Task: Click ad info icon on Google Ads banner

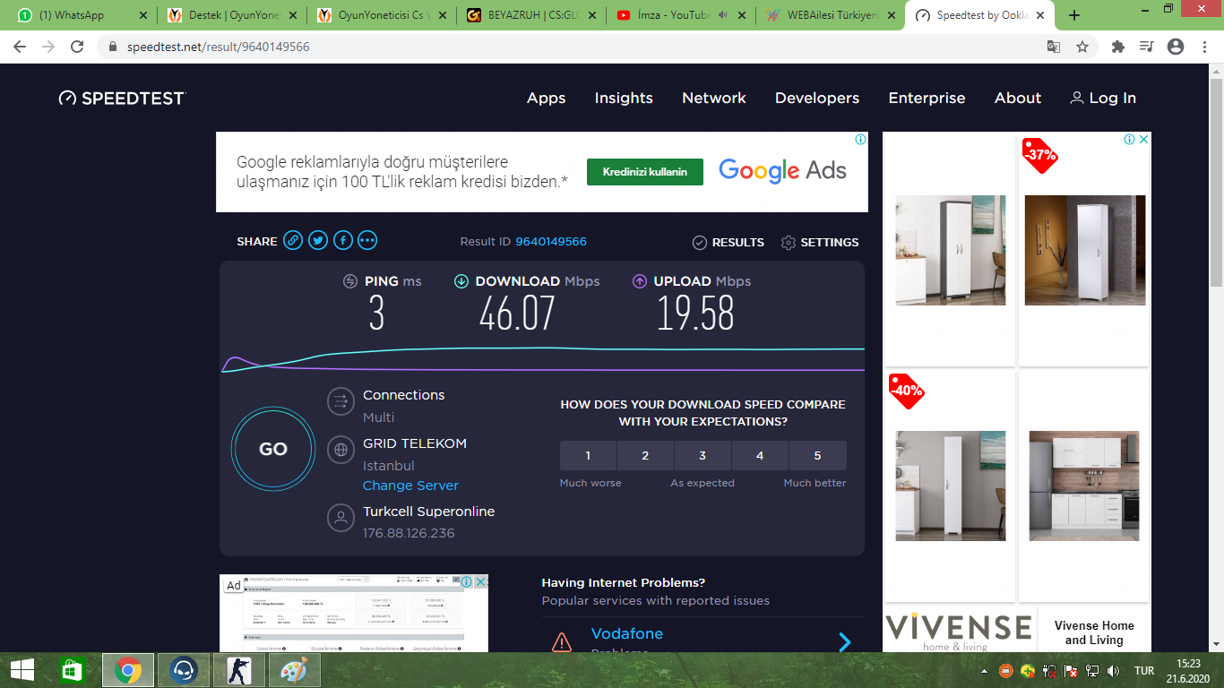Action: click(860, 140)
